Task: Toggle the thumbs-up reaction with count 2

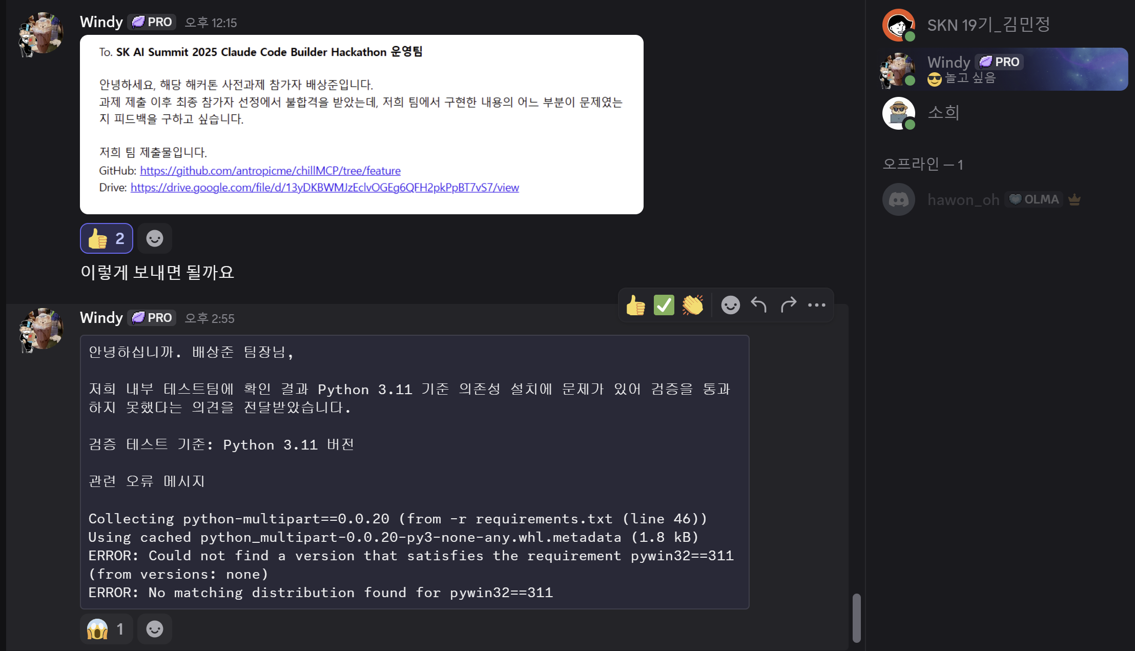Action: point(107,238)
